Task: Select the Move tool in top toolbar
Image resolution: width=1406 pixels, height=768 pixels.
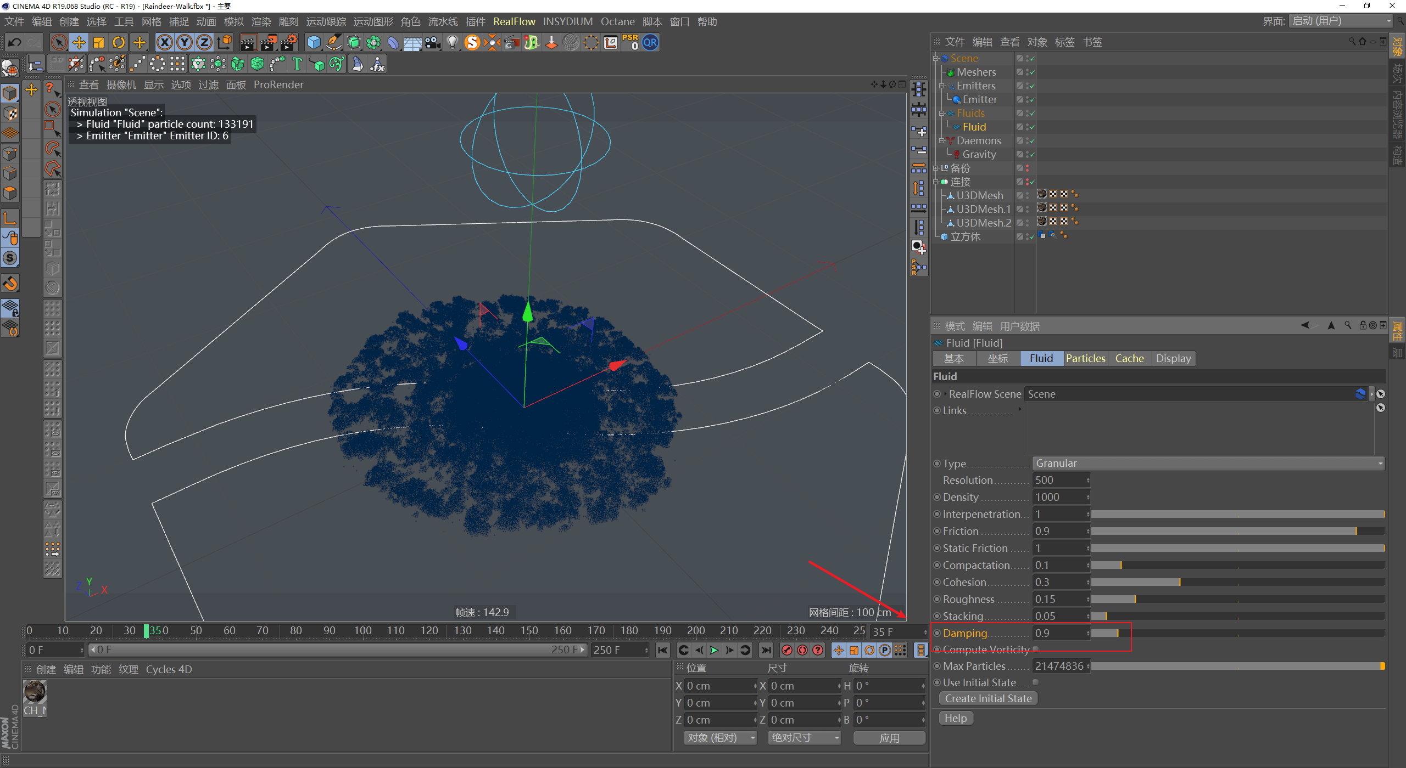Action: pos(79,43)
